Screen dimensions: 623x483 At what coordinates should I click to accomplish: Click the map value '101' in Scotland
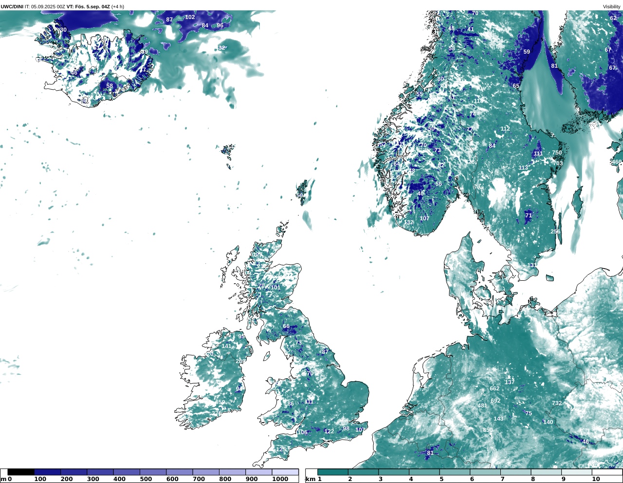tap(275, 288)
